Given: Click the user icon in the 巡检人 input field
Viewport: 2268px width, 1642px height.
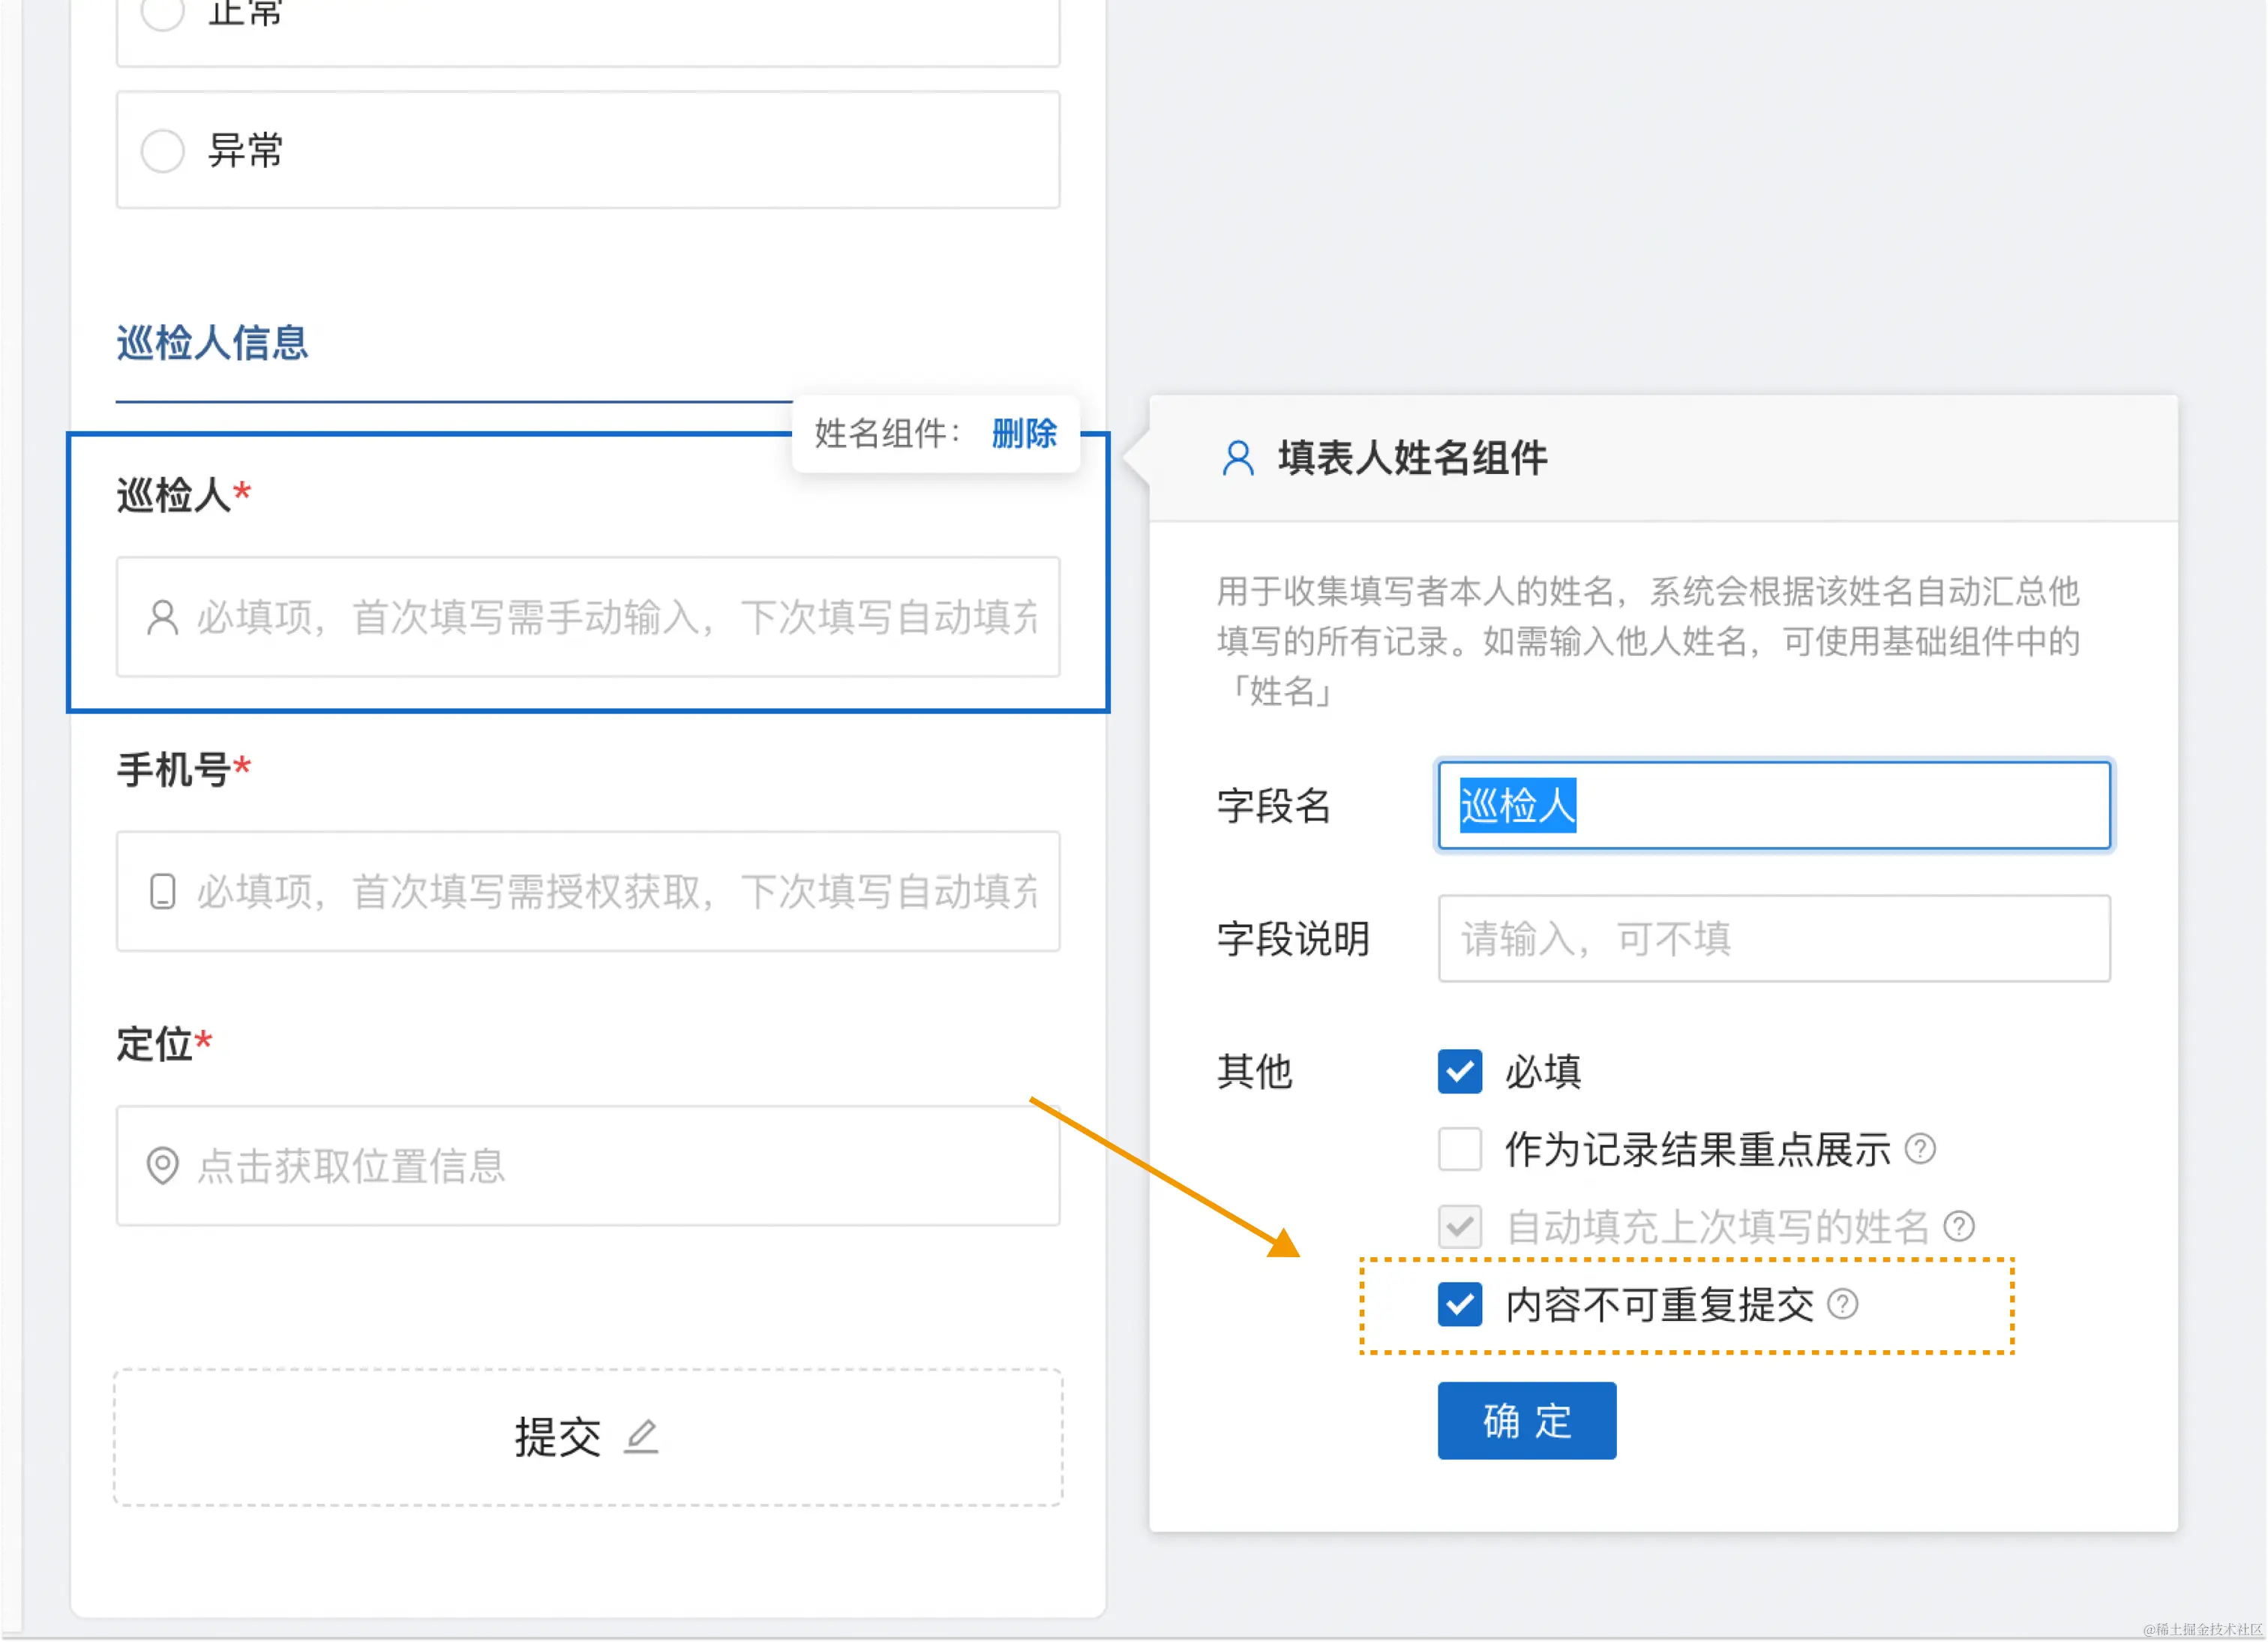Looking at the screenshot, I should [x=162, y=617].
